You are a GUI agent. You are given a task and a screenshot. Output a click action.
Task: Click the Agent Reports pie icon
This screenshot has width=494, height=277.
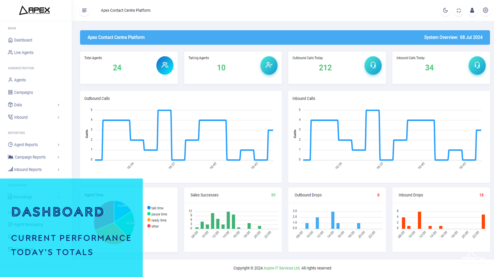pyautogui.click(x=10, y=145)
